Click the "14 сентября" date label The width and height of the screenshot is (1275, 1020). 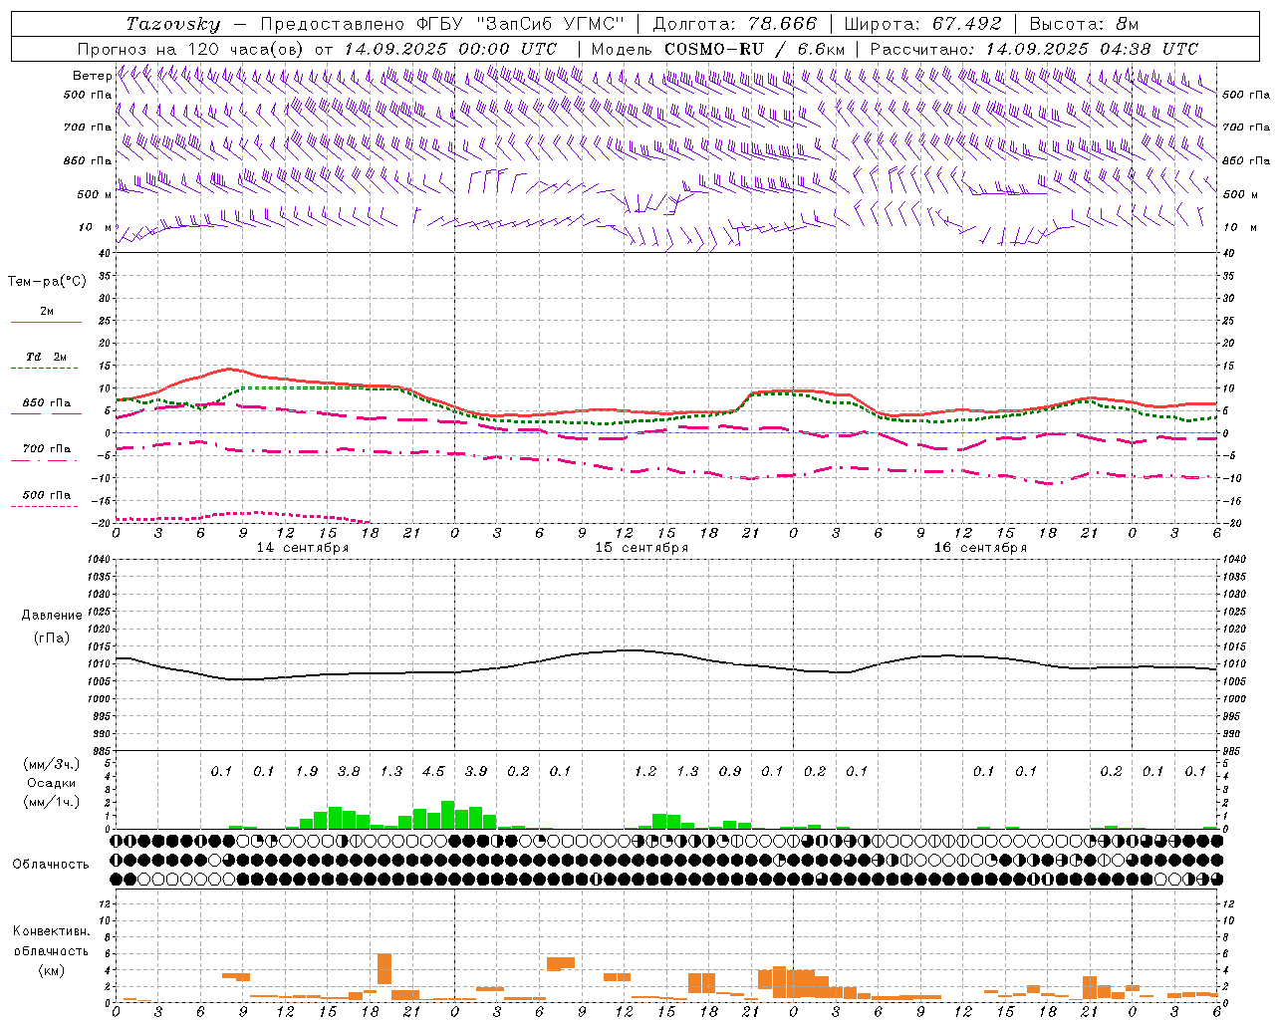tap(302, 547)
